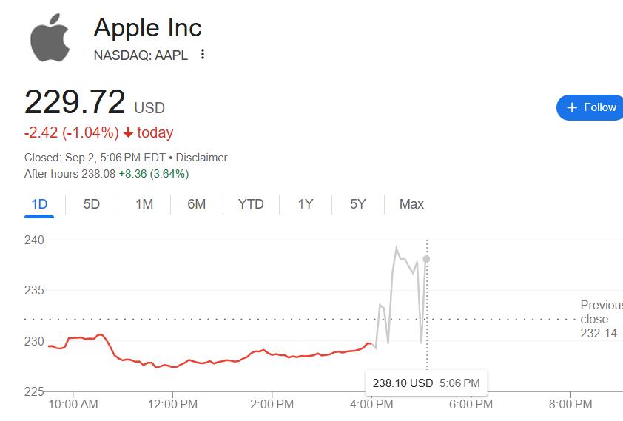Click the gray chart marker dot
Viewport: 623px width, 421px height.
coord(426,259)
